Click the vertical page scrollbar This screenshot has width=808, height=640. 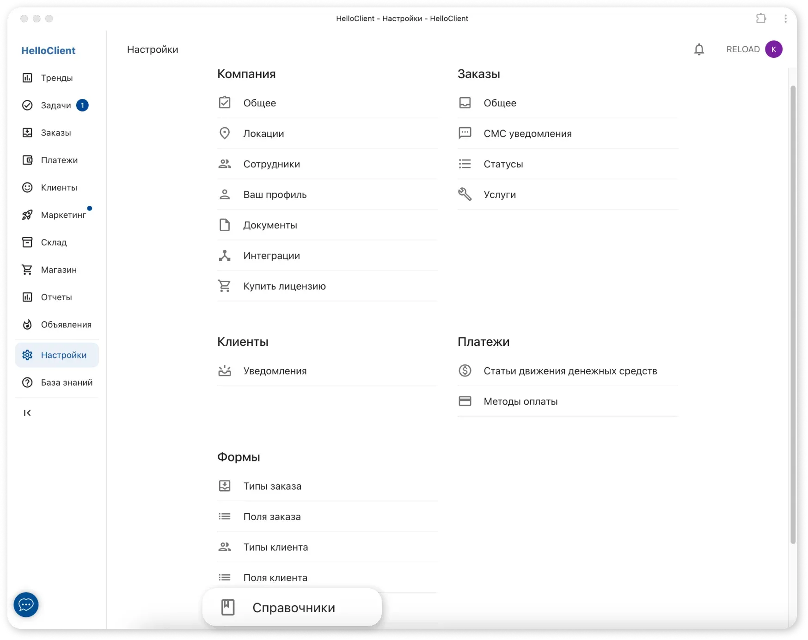pos(793,314)
